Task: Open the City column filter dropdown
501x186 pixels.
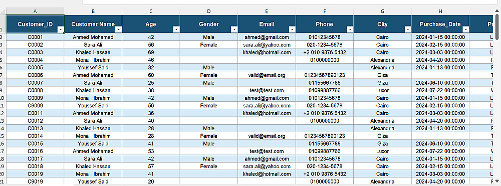Action: point(408,29)
